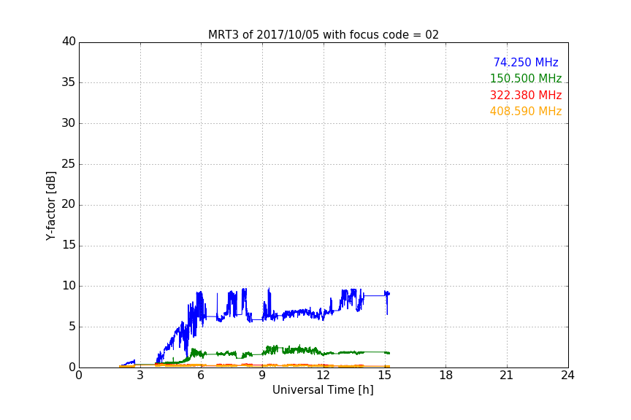
Task: Select the 408.590 MHz legend label
Action: pos(526,112)
